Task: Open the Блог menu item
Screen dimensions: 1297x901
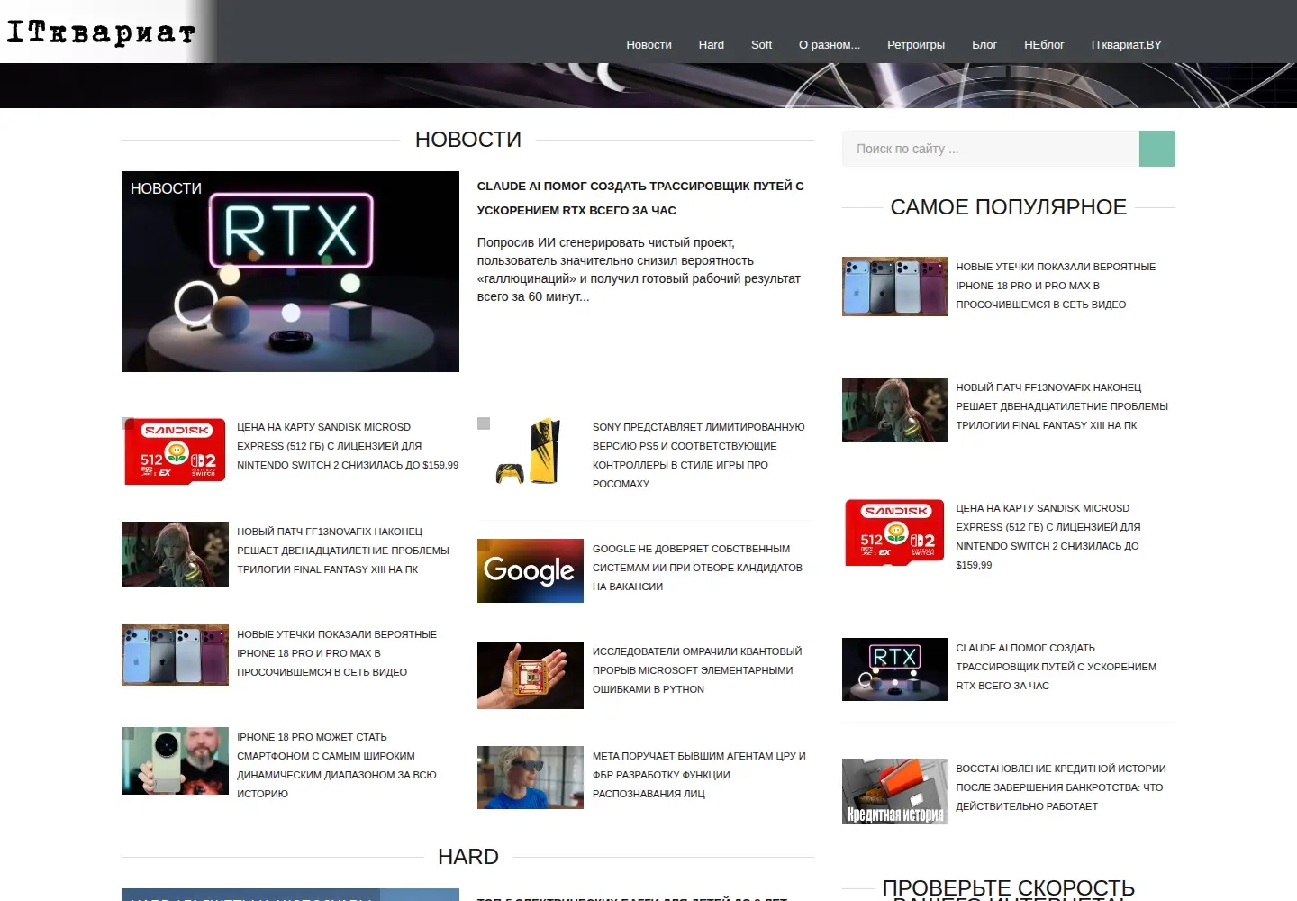Action: pyautogui.click(x=984, y=44)
